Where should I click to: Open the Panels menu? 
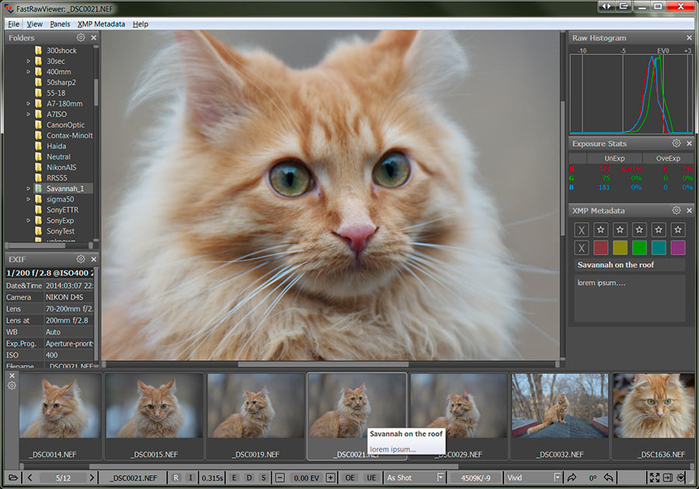60,24
